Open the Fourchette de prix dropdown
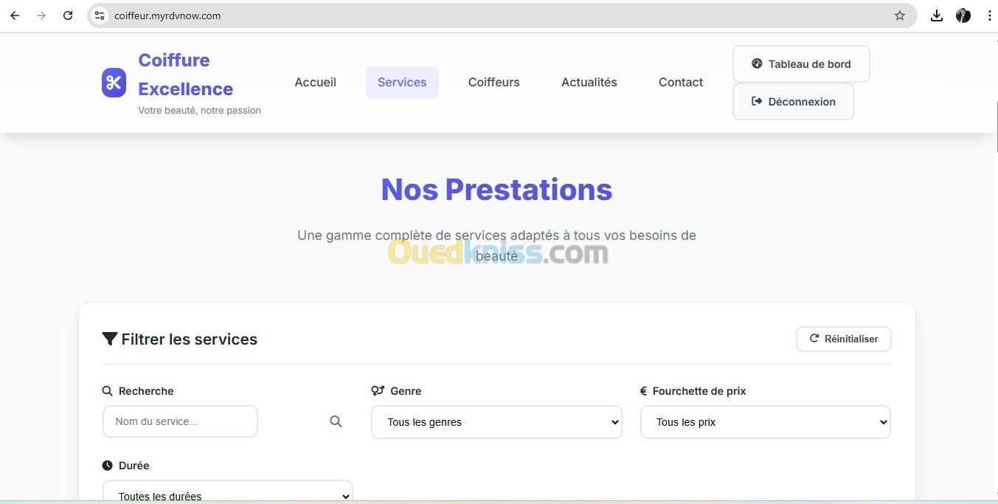The height and width of the screenshot is (504, 998). (x=765, y=422)
